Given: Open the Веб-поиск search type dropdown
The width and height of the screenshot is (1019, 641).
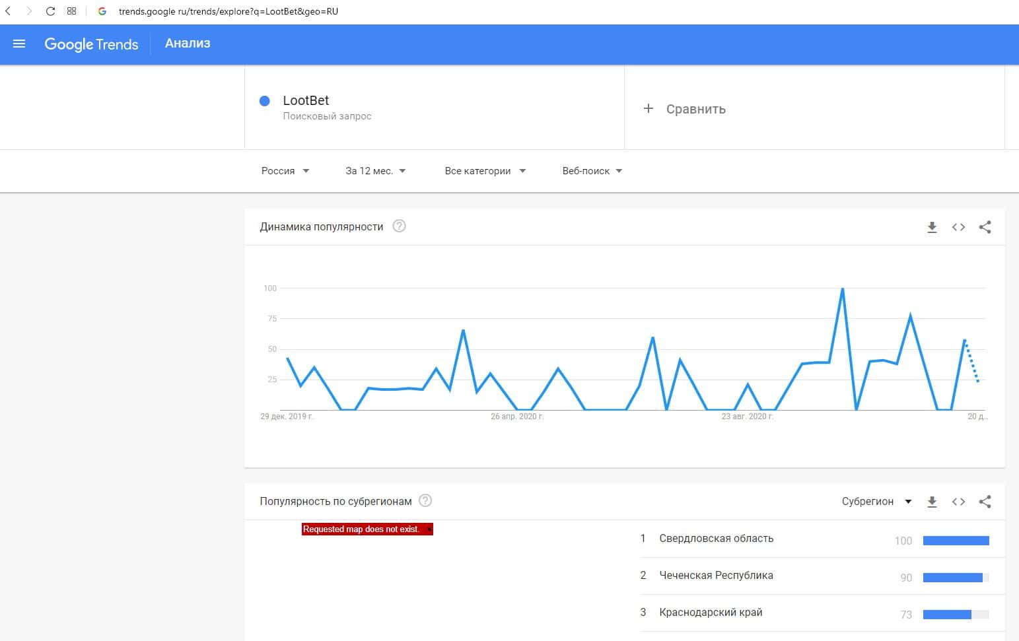Looking at the screenshot, I should 592,171.
